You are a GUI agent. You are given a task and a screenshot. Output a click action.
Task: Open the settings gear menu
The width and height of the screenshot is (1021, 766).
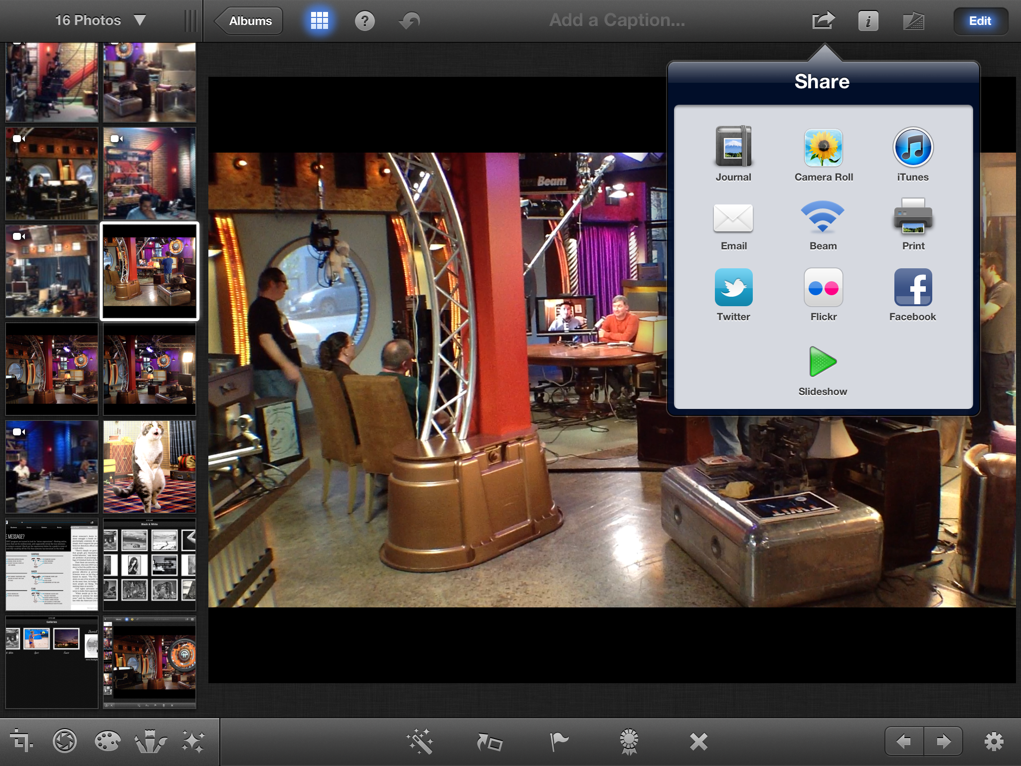(x=994, y=742)
